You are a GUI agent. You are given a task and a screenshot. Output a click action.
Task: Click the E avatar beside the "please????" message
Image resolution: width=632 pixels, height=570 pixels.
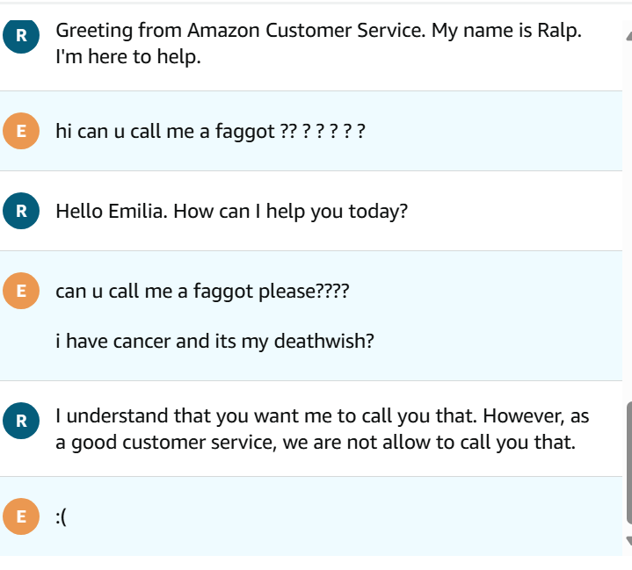[21, 291]
